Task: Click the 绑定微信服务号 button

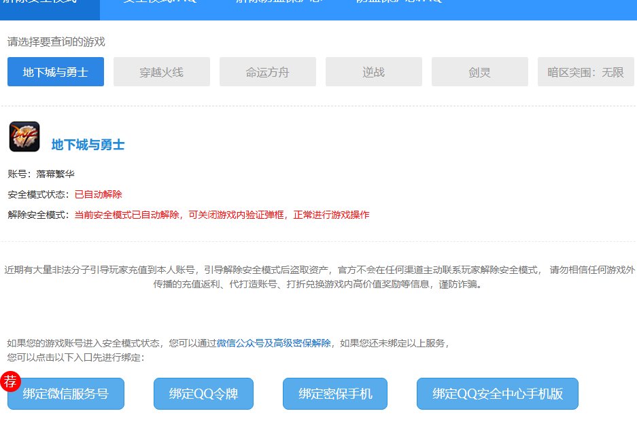Action: click(x=66, y=393)
